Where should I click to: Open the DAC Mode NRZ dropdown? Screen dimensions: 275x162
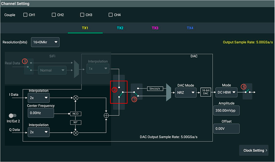[x=185, y=92]
